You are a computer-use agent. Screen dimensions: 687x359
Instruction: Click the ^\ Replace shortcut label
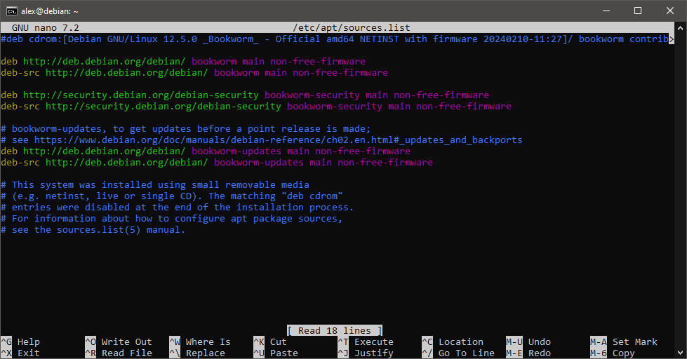[x=200, y=353]
